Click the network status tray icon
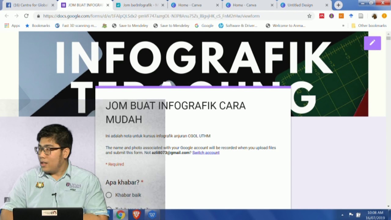Image resolution: width=391 pixels, height=220 pixels. 358,215
